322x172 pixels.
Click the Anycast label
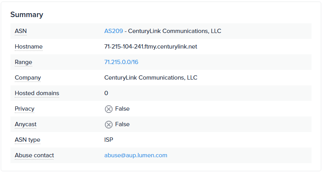[26, 124]
